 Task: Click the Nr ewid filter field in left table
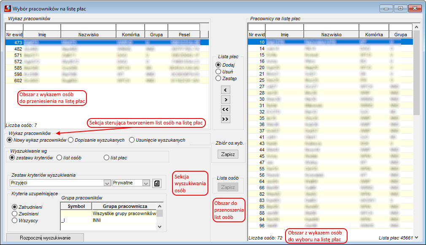14,27
